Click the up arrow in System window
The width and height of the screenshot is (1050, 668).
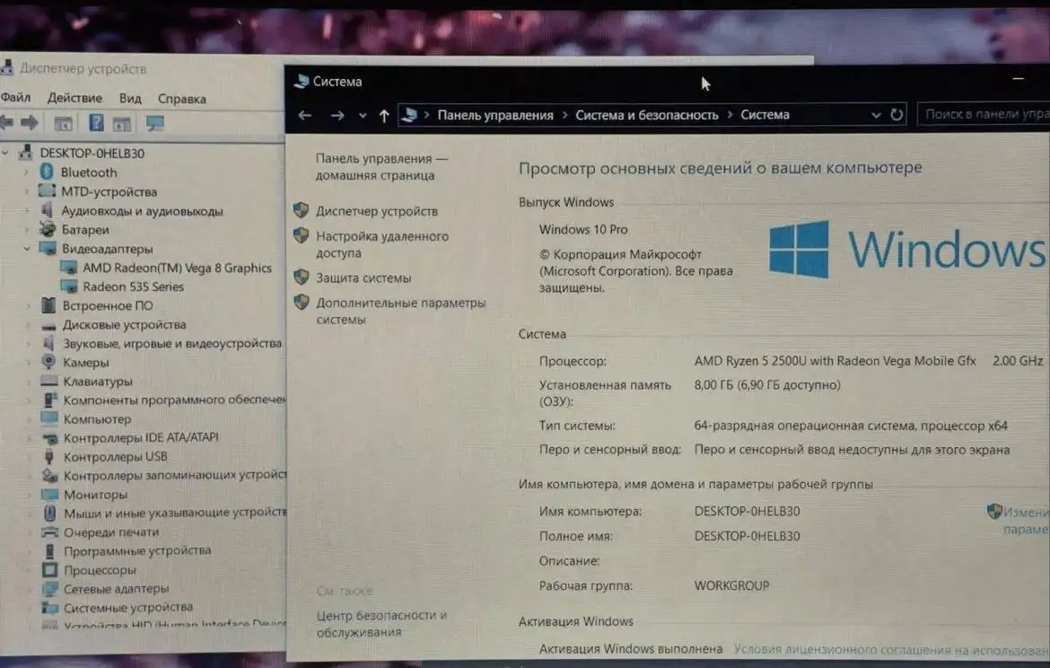tap(384, 115)
